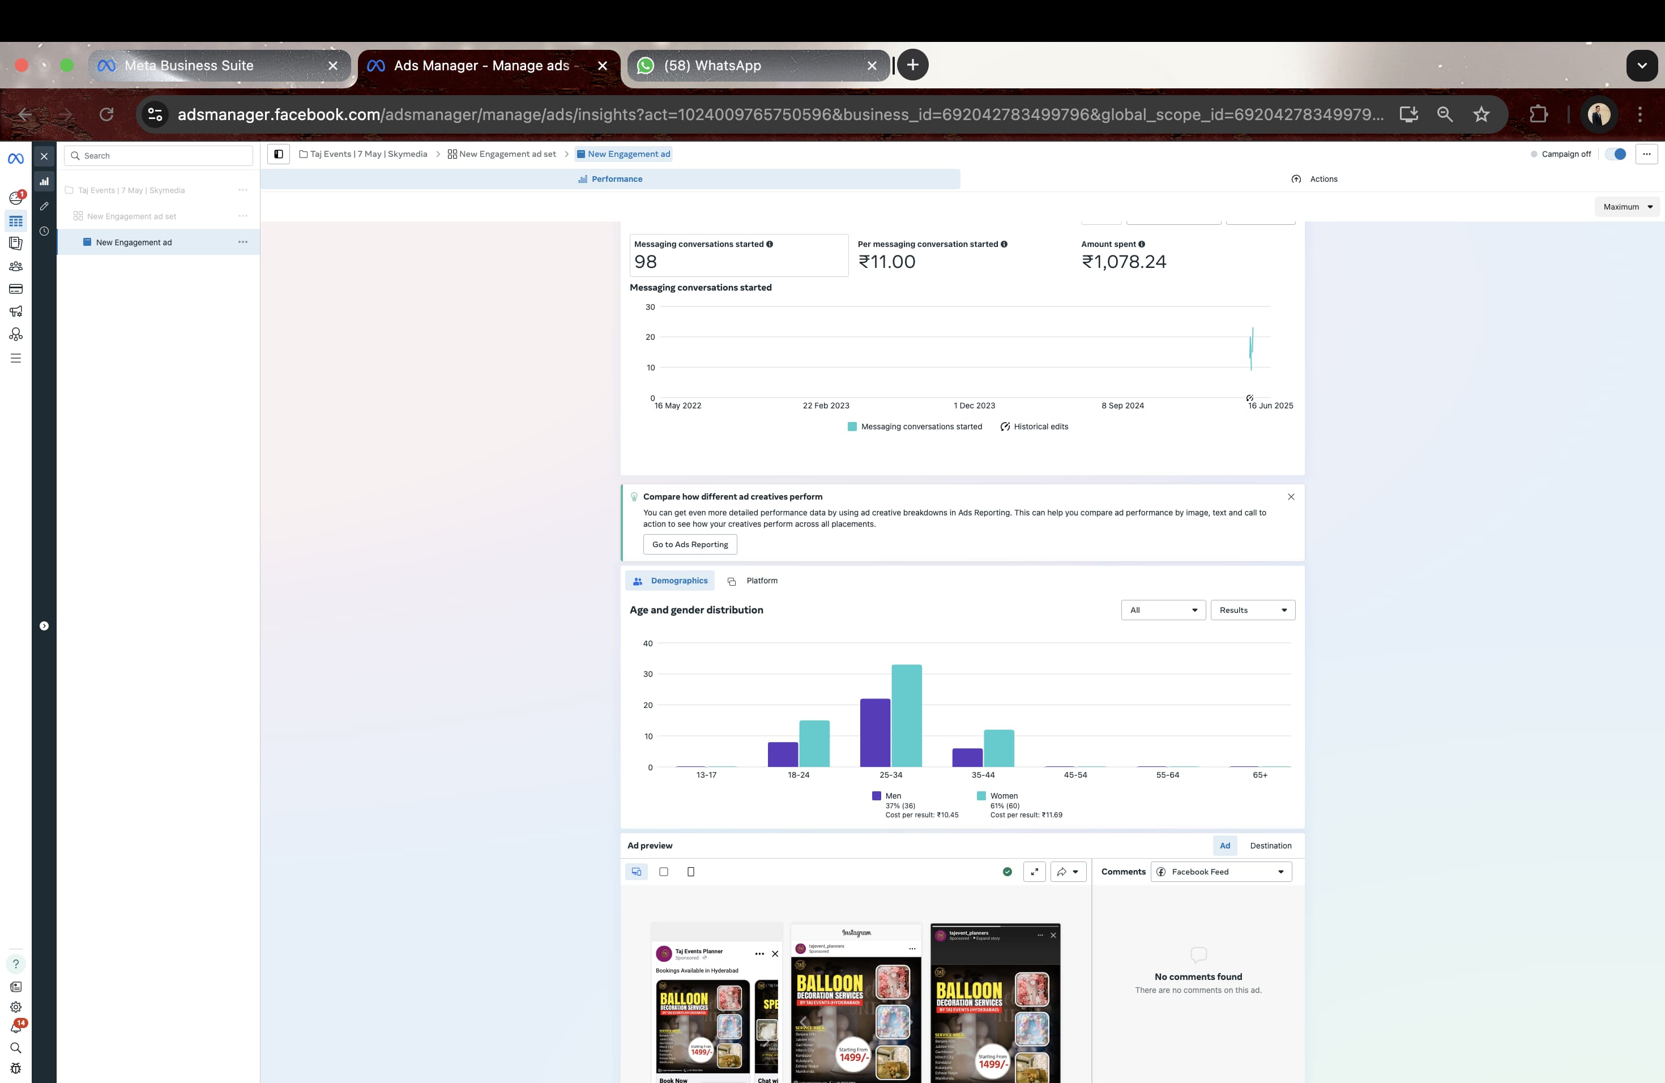Open the Results metric dropdown
Image resolution: width=1665 pixels, height=1083 pixels.
[x=1252, y=610]
